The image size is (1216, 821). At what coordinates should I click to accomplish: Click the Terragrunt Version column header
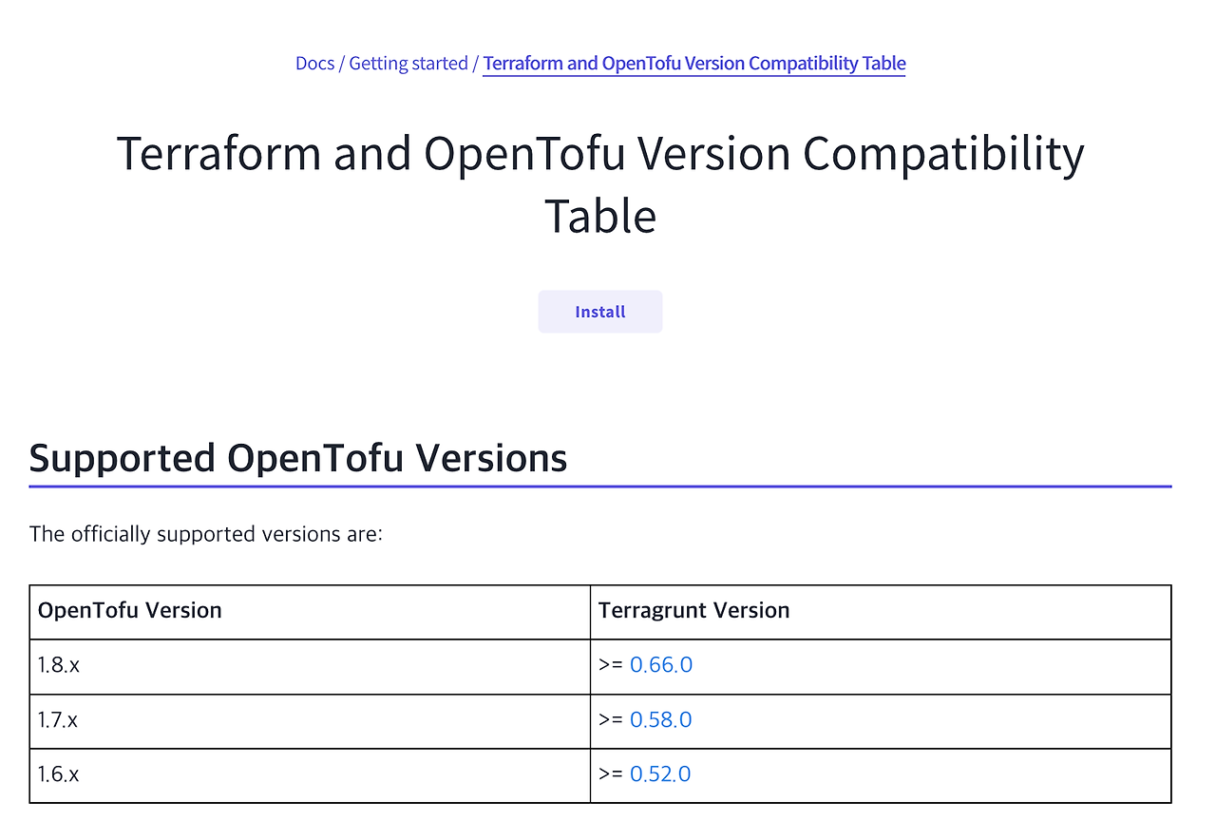point(881,611)
